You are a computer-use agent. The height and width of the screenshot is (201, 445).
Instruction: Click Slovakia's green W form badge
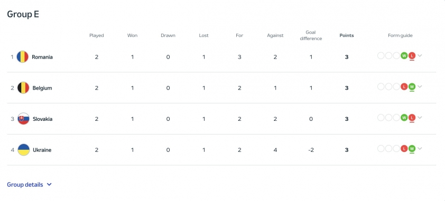[x=404, y=118]
